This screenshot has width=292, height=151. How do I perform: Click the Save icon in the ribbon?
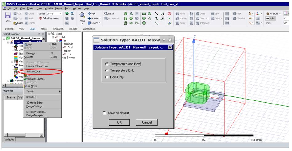[8, 15]
